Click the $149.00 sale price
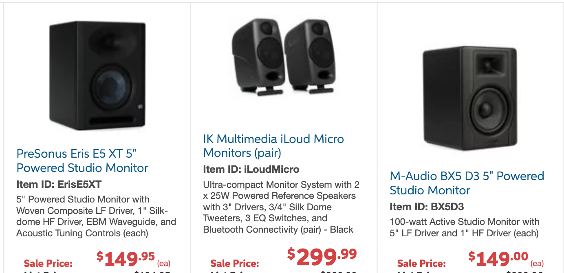The width and height of the screenshot is (564, 273). [498, 258]
